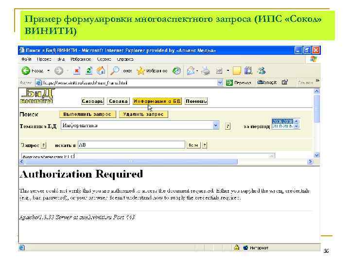Screen dimensions: 350x262
Task: Expand the address bar URL dropdown
Action: click(220, 83)
